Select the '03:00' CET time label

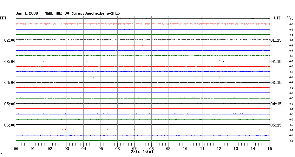point(10,62)
